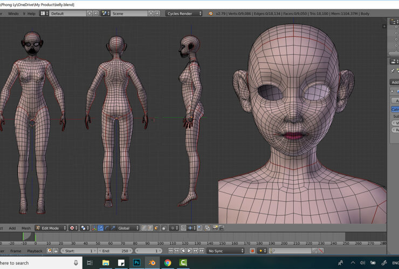399x269 pixels.
Task: Open the screen layout browser icon
Action: 44,13
